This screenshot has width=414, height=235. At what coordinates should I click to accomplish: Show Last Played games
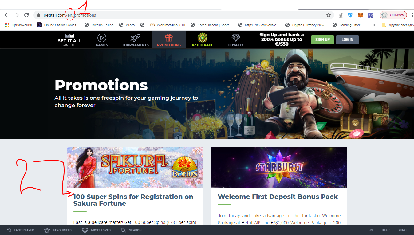click(x=21, y=230)
